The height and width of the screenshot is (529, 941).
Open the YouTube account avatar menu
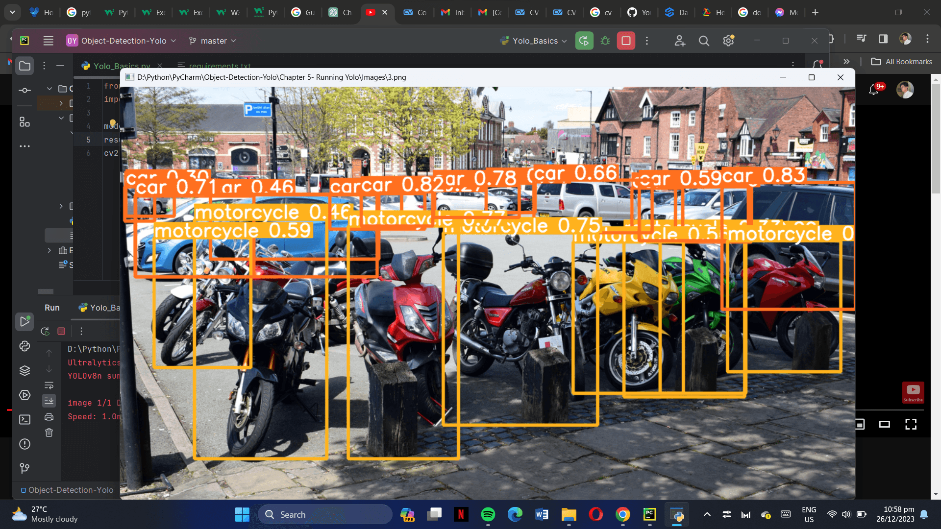click(905, 89)
